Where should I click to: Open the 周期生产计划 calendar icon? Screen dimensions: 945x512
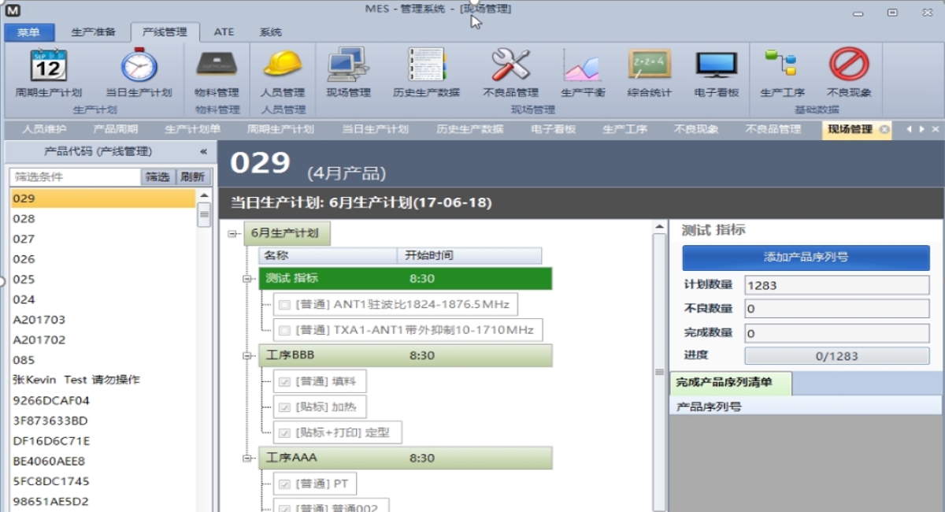(48, 66)
